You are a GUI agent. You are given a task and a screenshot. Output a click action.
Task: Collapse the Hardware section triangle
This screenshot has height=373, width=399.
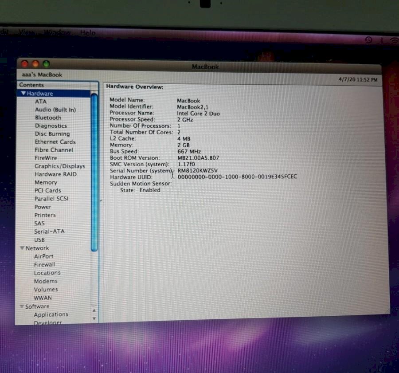click(23, 93)
